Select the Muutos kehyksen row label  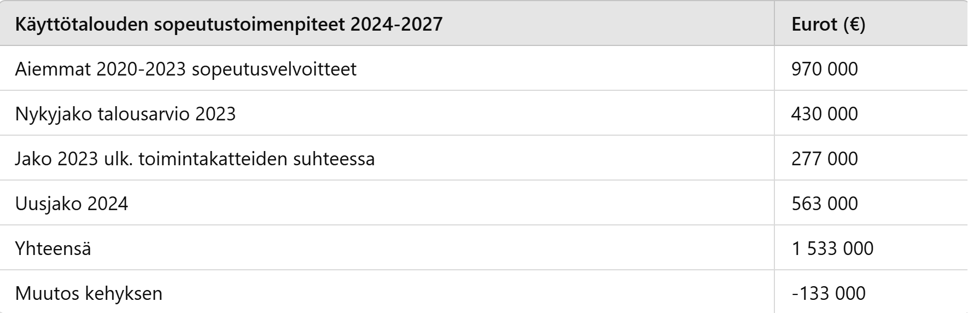pyautogui.click(x=387, y=292)
